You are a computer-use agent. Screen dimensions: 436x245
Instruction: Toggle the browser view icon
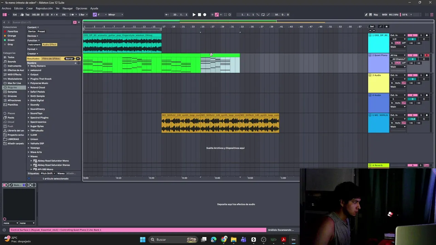coord(5,15)
